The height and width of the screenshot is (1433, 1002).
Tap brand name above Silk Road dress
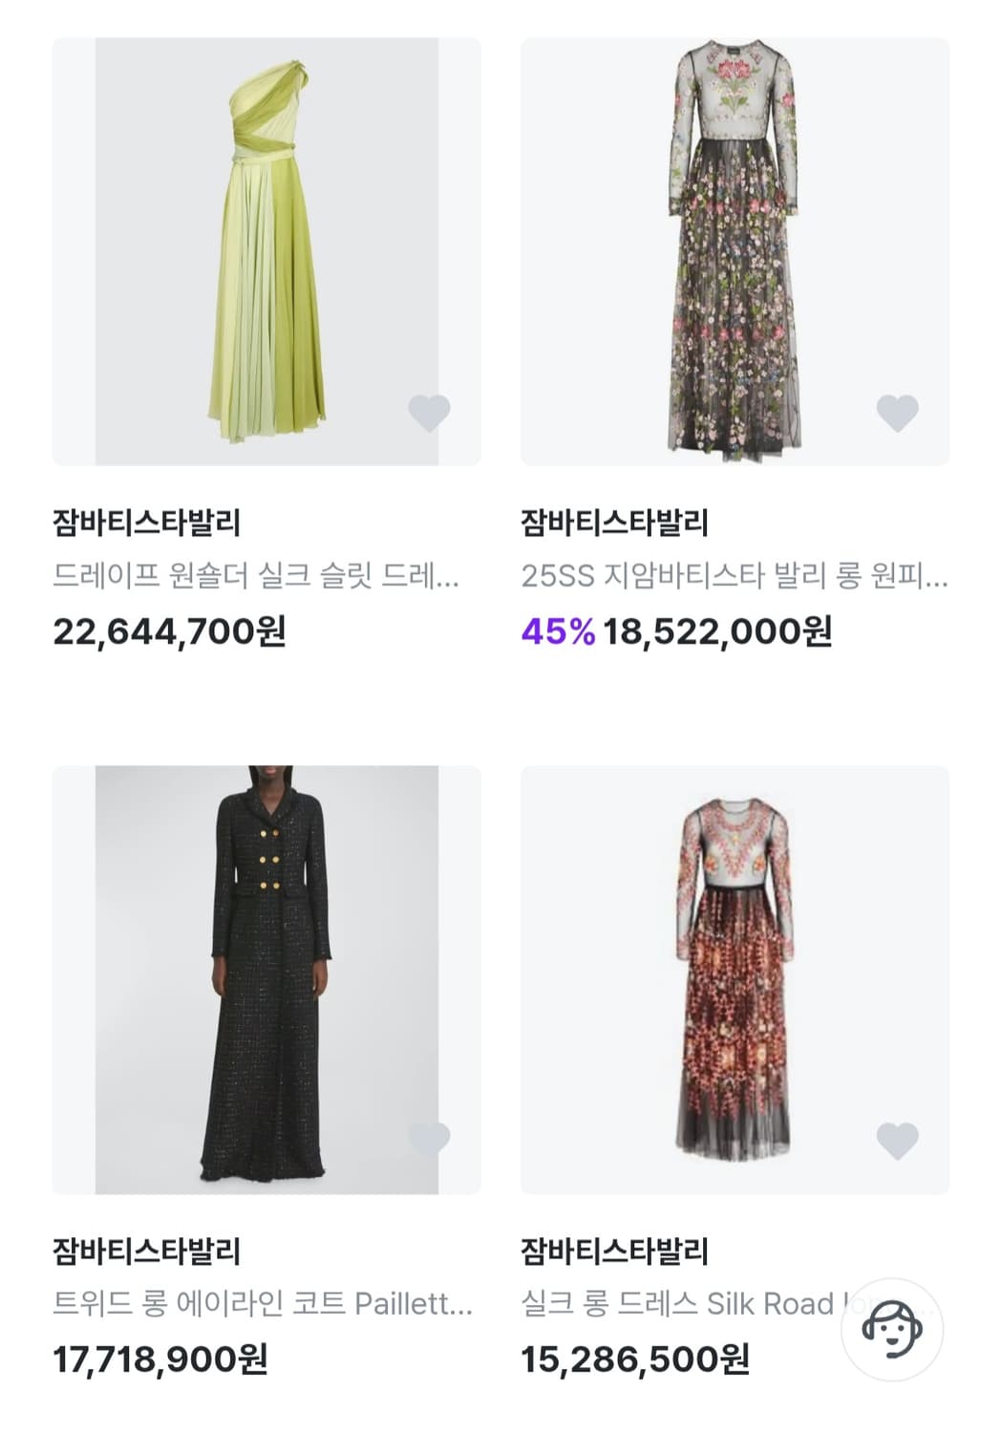click(614, 1251)
